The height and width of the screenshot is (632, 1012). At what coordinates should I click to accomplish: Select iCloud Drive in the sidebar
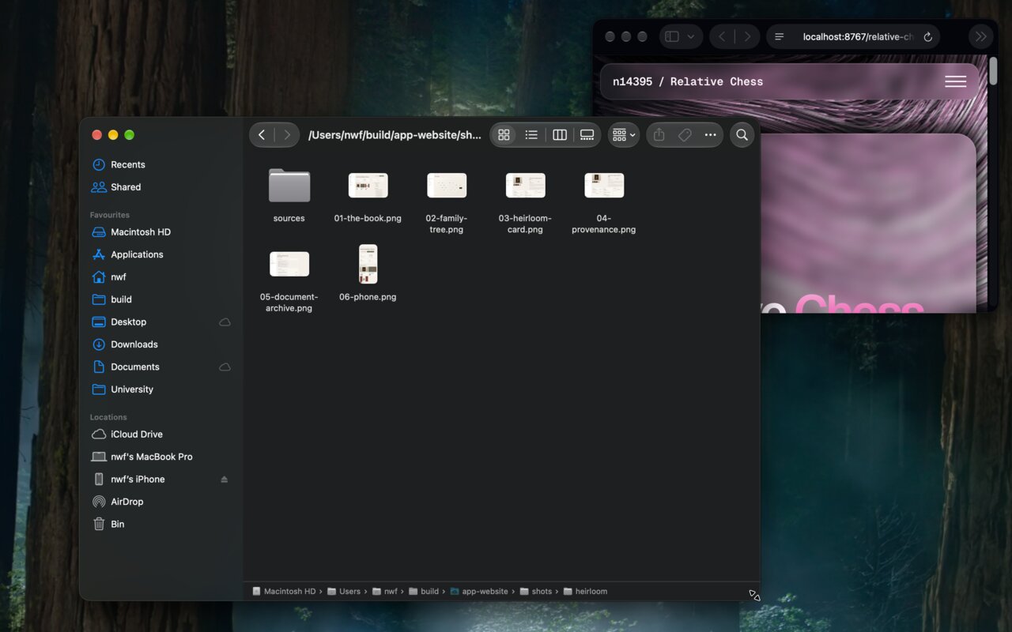tap(161, 434)
